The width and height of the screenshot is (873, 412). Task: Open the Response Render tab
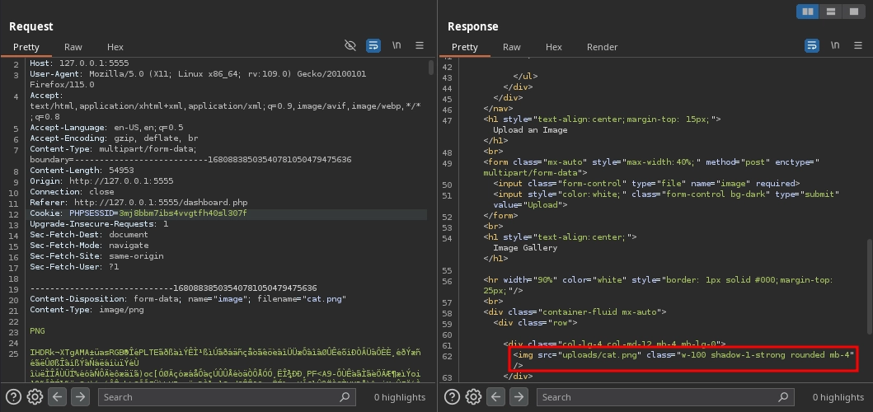click(602, 47)
